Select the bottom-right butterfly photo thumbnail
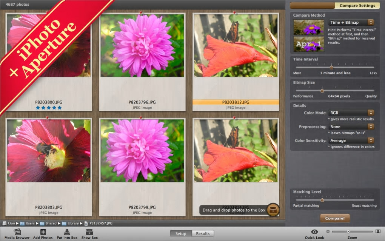385x241 pixels. (x=236, y=151)
